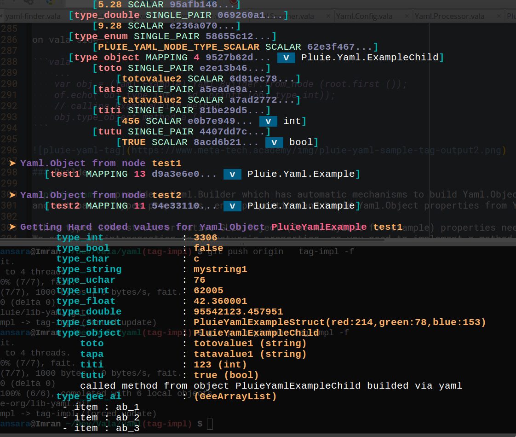Click the '9.28' scalar value
This screenshot has height=437, width=516.
coord(110,26)
